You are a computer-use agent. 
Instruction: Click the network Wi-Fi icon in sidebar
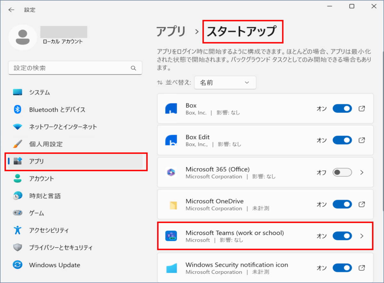18,127
